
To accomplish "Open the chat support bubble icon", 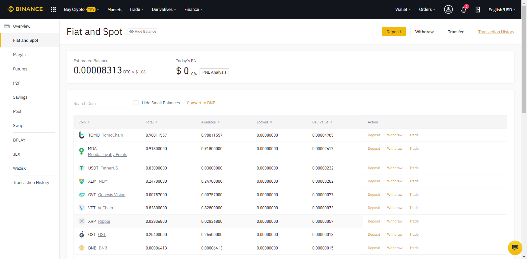I will [515, 248].
